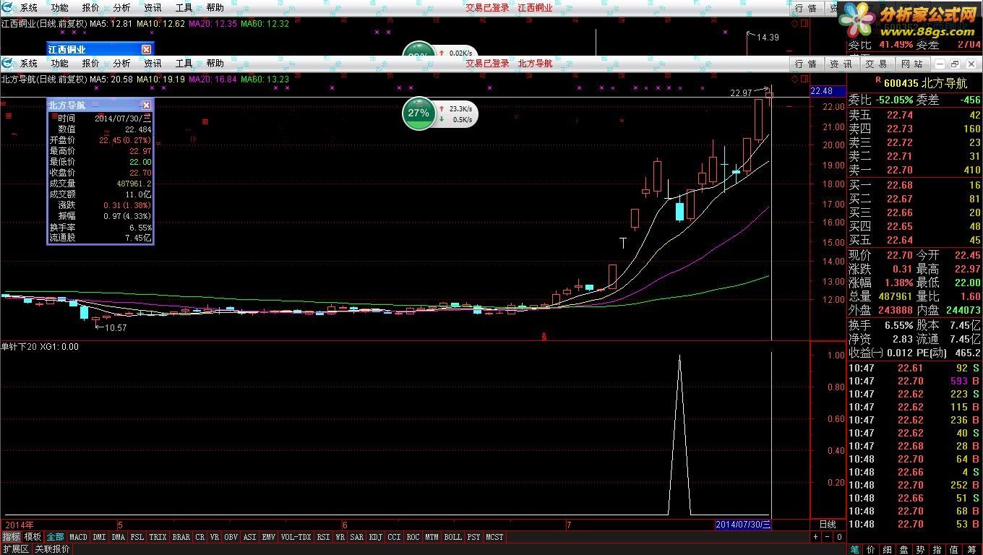Click the 行情 button in 江西铜业 window
Image resolution: width=983 pixels, height=555 pixels.
(805, 8)
